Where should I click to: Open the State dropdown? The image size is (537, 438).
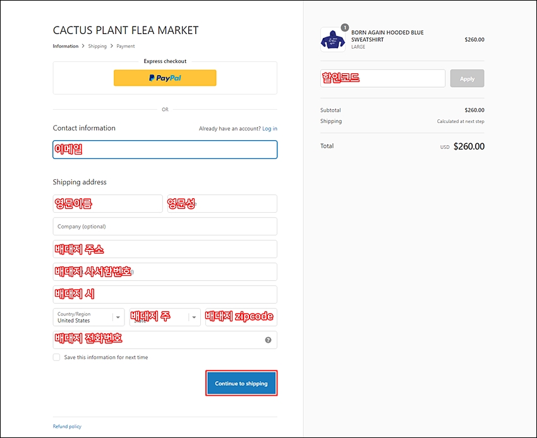point(165,317)
